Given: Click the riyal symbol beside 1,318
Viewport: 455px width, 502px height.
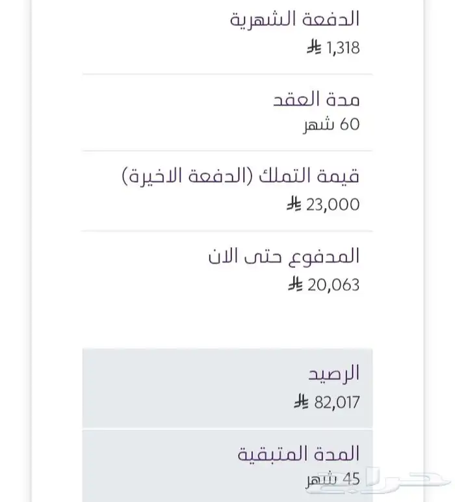Looking at the screenshot, I should coord(314,48).
